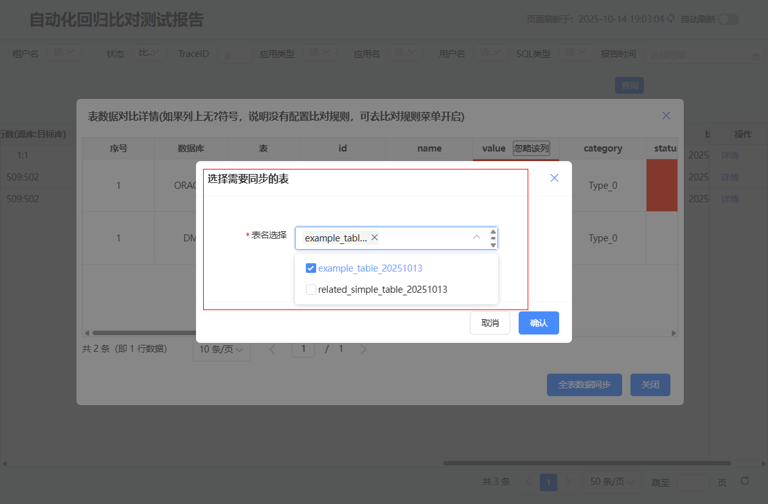768x504 pixels.
Task: Click the 取消 cancel button
Action: click(490, 323)
